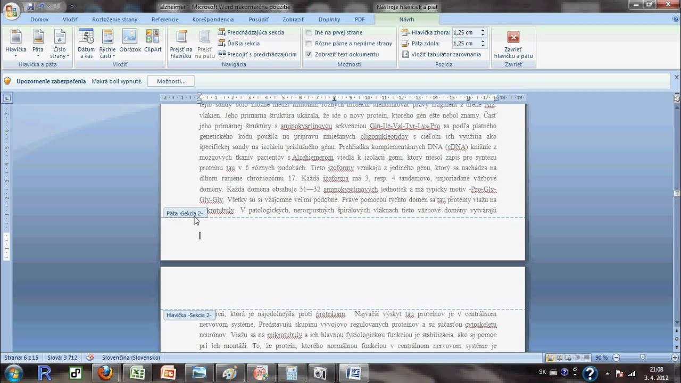Insert Dátum a čas
681x383 pixels.
coord(86,44)
